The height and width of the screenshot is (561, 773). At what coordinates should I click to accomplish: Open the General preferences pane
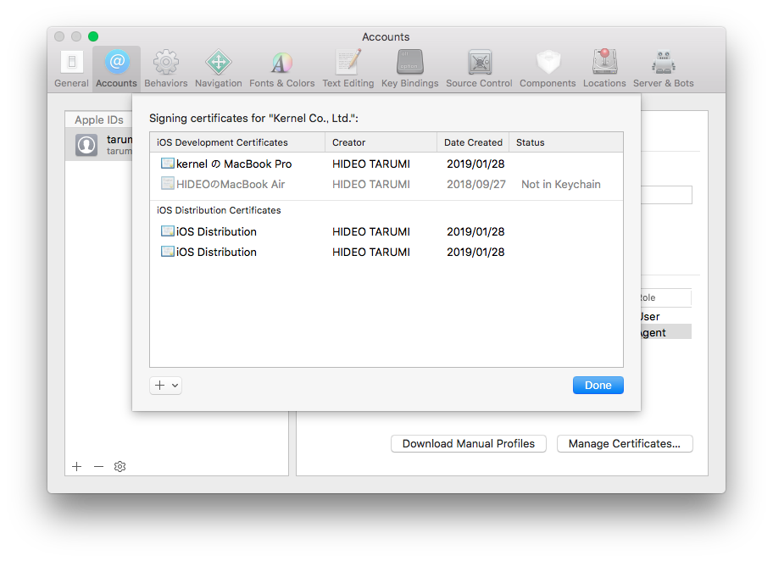click(71, 69)
